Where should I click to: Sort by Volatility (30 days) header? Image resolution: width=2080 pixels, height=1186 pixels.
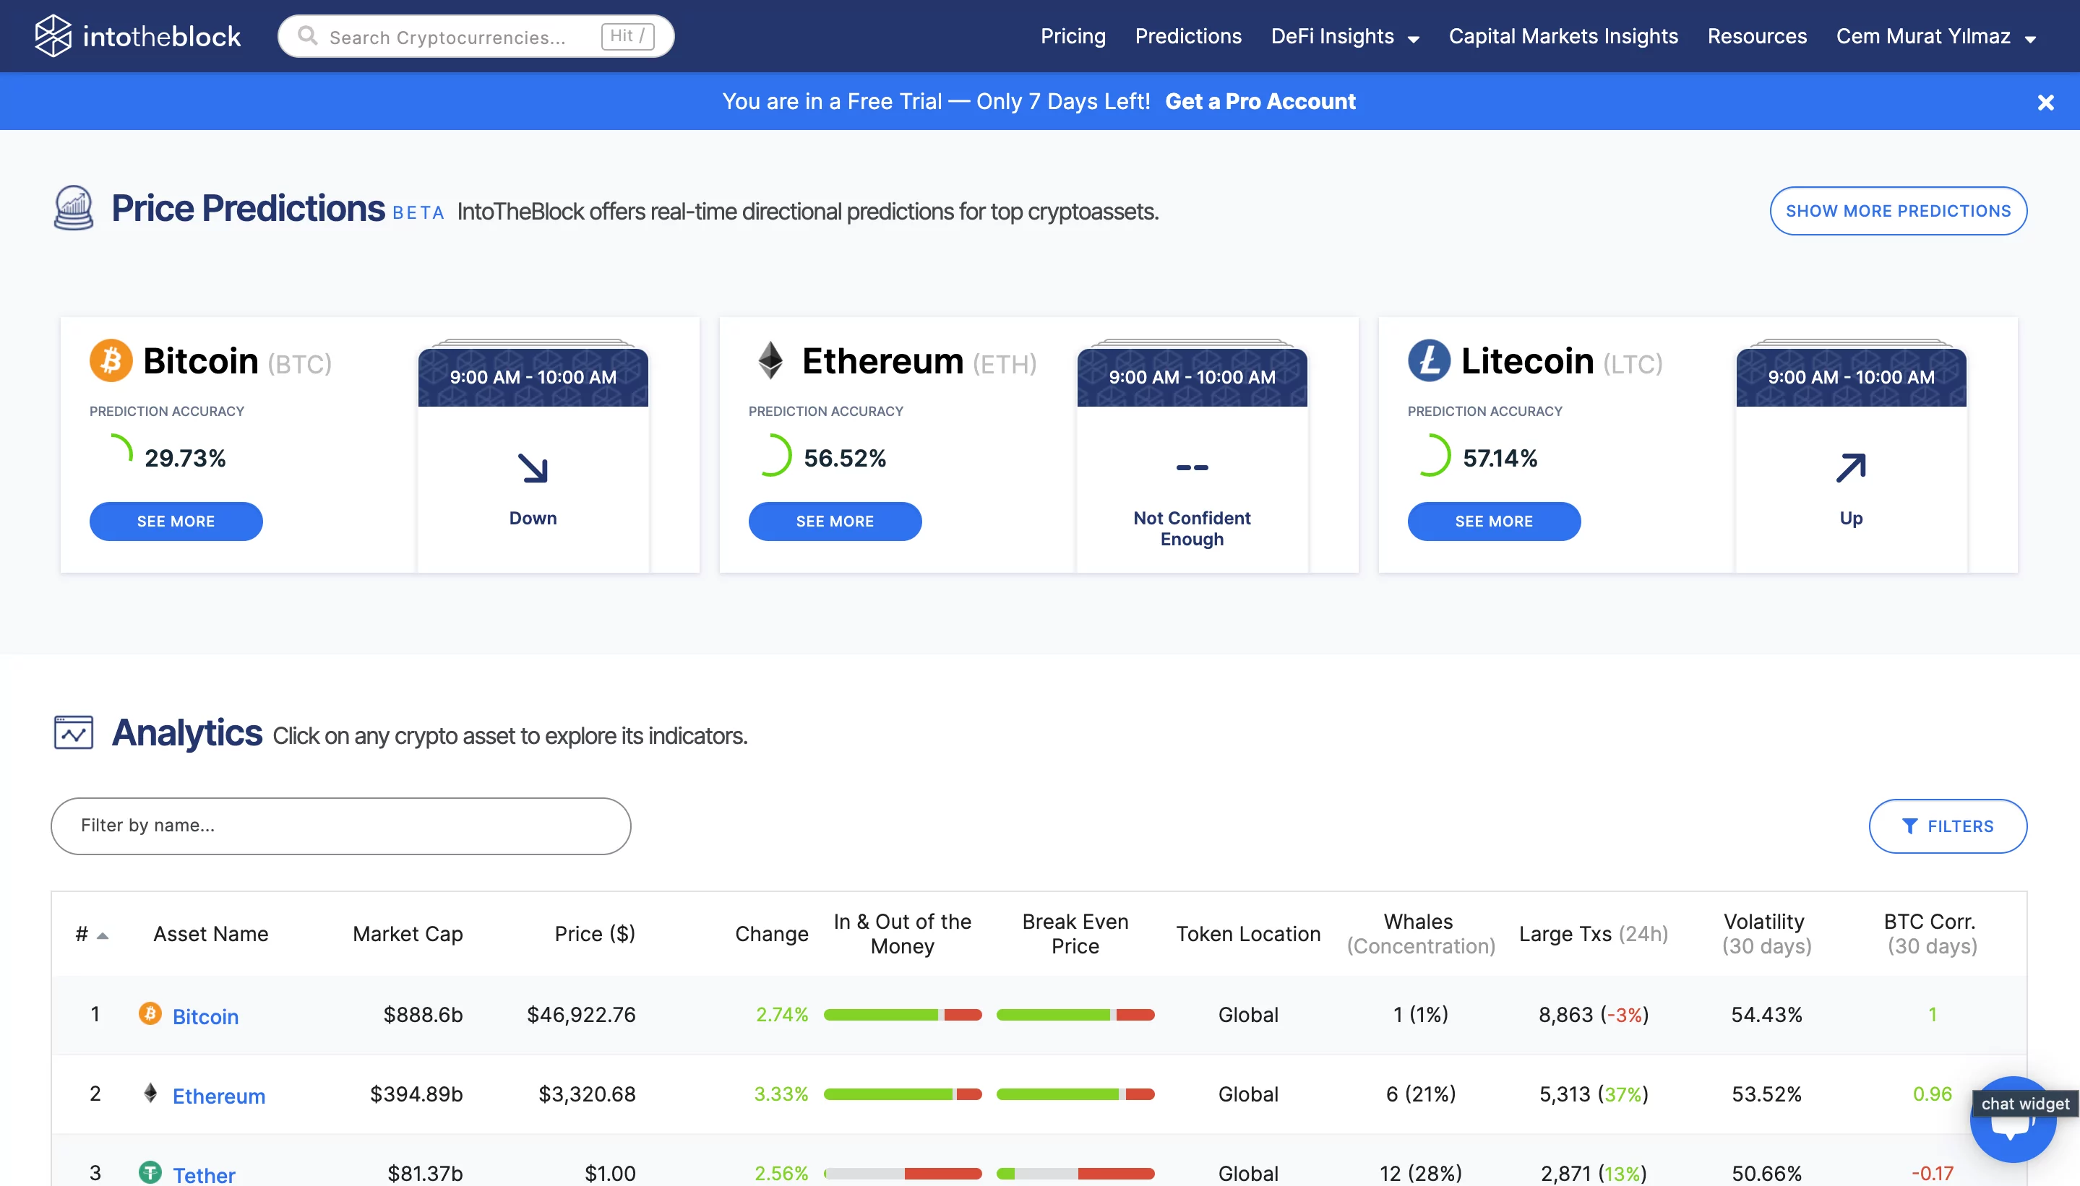click(1766, 933)
